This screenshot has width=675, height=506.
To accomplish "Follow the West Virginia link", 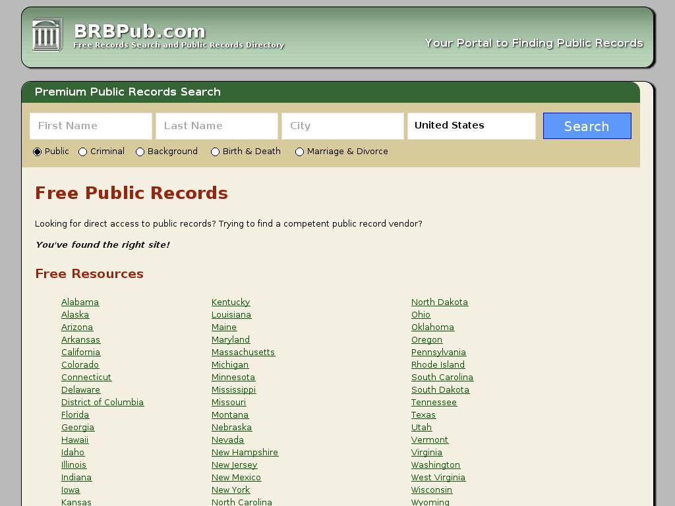I will tap(438, 478).
